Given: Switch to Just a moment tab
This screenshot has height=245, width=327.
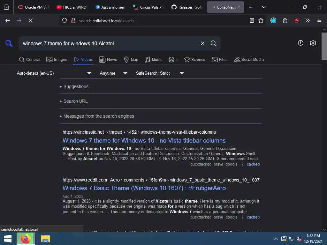Looking at the screenshot, I should [110, 7].
